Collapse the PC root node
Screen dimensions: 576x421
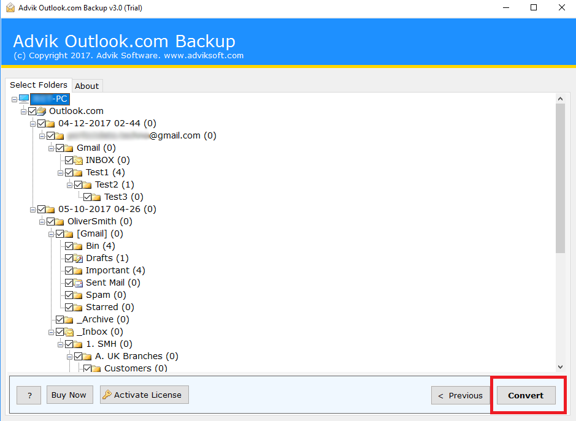pos(14,99)
